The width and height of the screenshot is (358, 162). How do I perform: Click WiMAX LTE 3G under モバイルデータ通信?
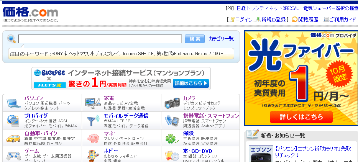[x=117, y=121]
